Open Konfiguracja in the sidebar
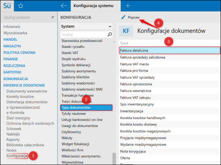Image resolution: width=221 pixels, height=165 pixels. point(17,156)
